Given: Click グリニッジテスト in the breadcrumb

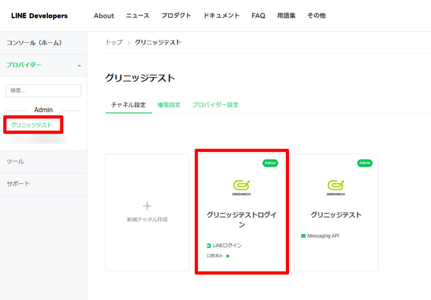Looking at the screenshot, I should point(158,42).
